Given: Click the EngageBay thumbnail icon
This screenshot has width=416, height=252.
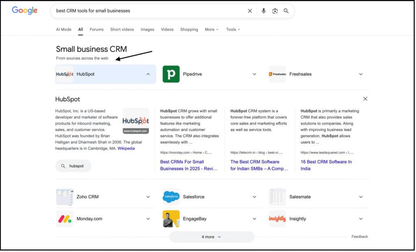Looking at the screenshot, I should click(171, 218).
